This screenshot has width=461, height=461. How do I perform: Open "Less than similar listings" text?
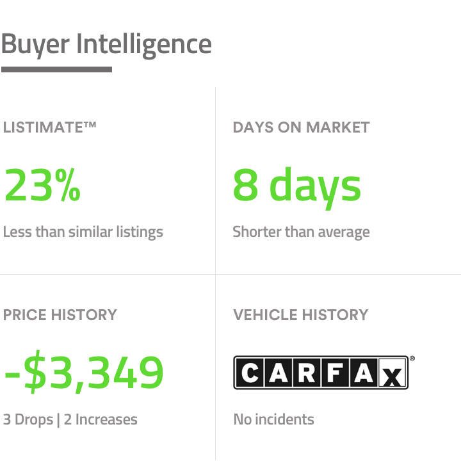(x=83, y=231)
